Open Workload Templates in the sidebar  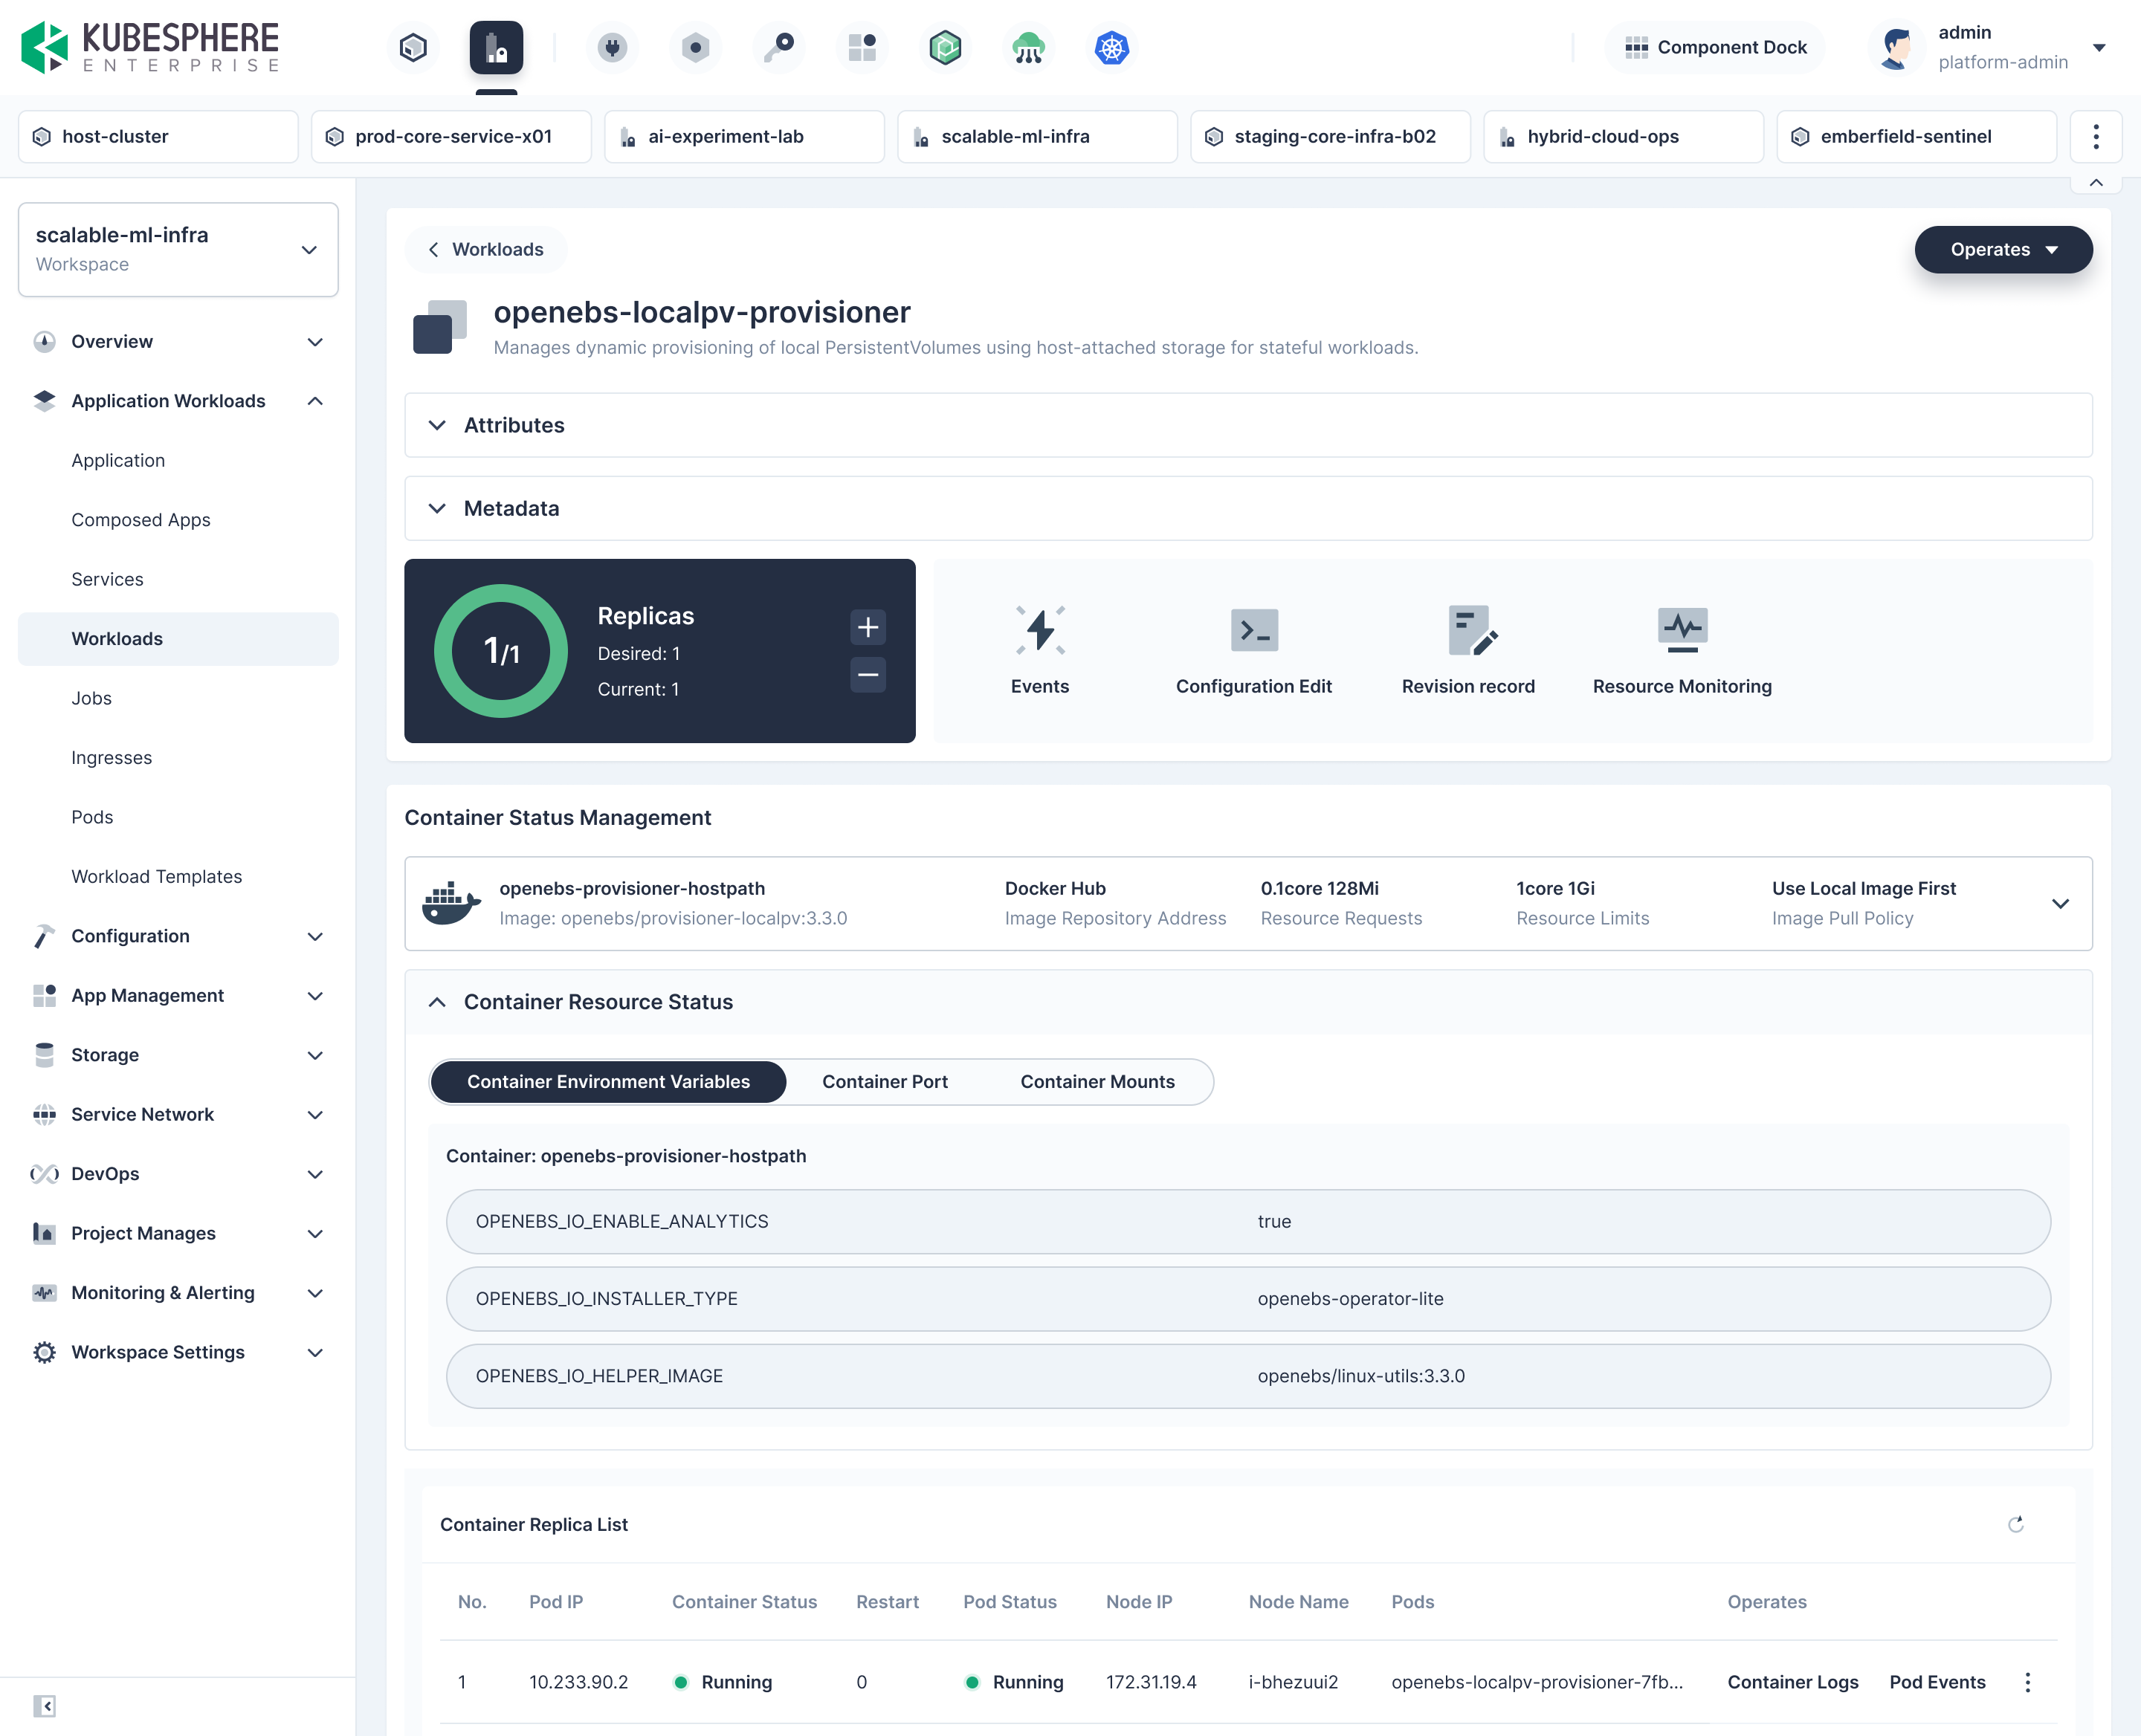pyautogui.click(x=156, y=877)
